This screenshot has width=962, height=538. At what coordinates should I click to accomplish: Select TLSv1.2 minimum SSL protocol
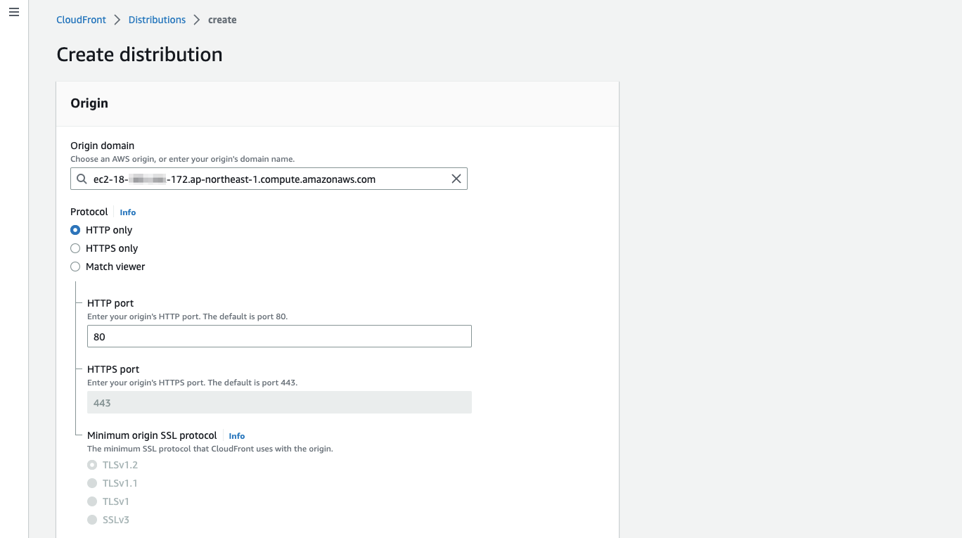(x=92, y=465)
